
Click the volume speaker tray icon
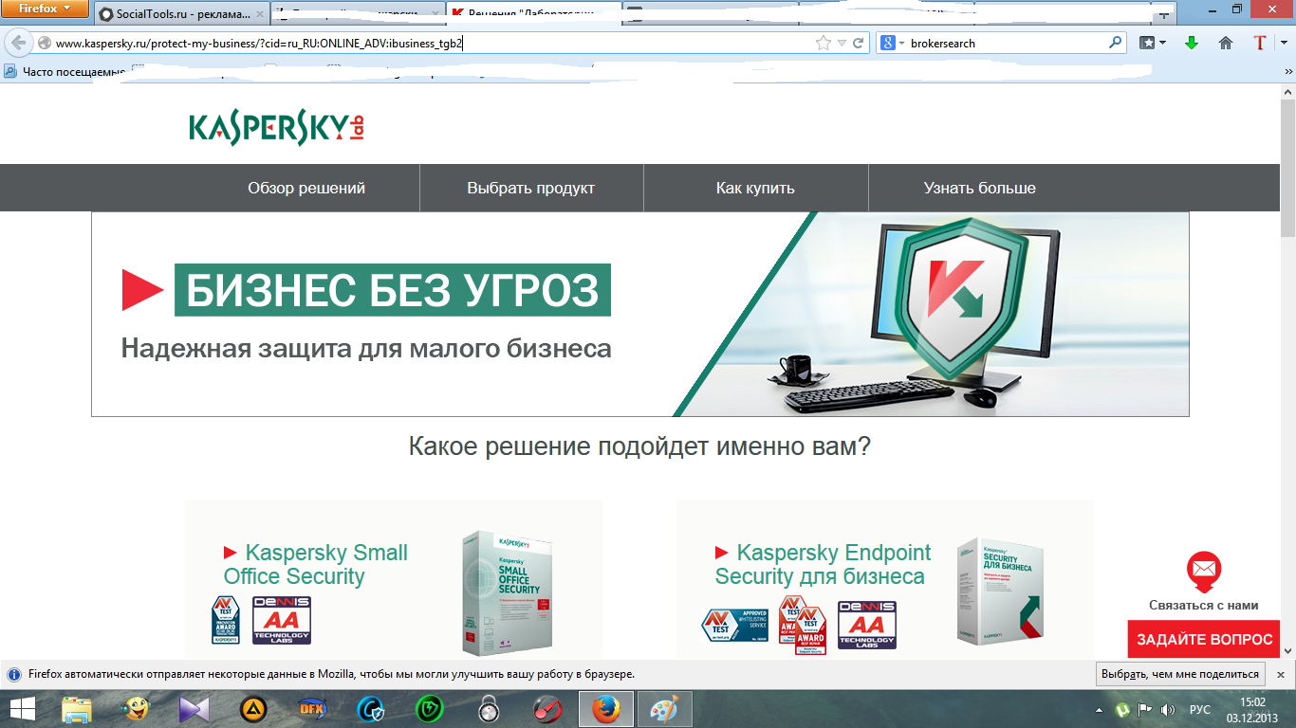pyautogui.click(x=1167, y=709)
